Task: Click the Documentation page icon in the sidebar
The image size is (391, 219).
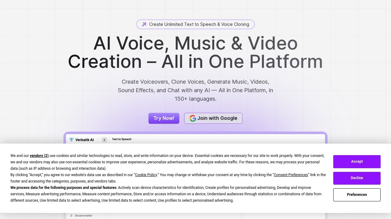Action: tap(71, 216)
